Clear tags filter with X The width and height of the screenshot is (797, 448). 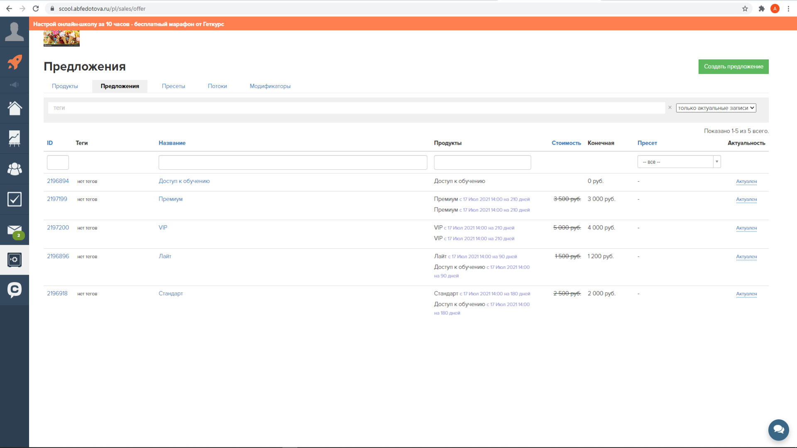(670, 107)
